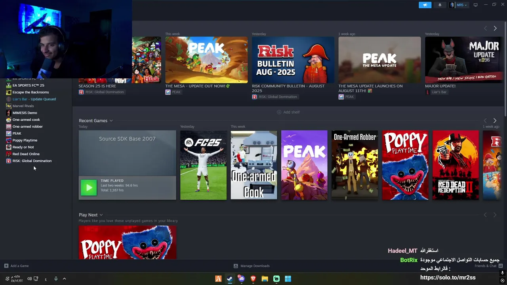Open Red Dead Redemption II cover
This screenshot has height=285, width=507.
(456, 165)
